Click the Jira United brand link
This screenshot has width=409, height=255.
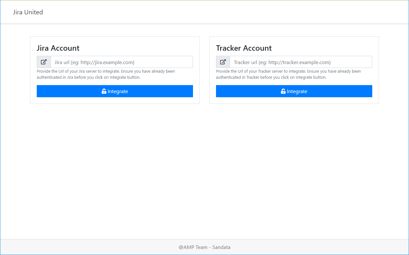click(28, 12)
